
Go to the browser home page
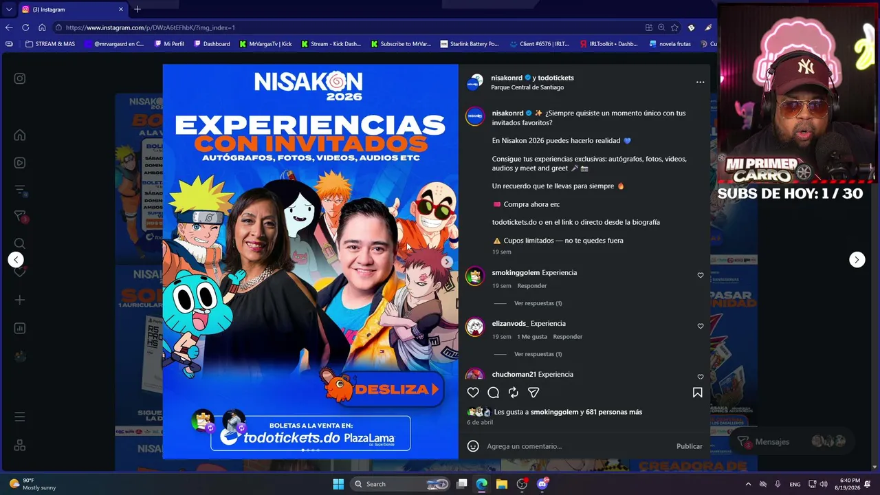[x=42, y=27]
